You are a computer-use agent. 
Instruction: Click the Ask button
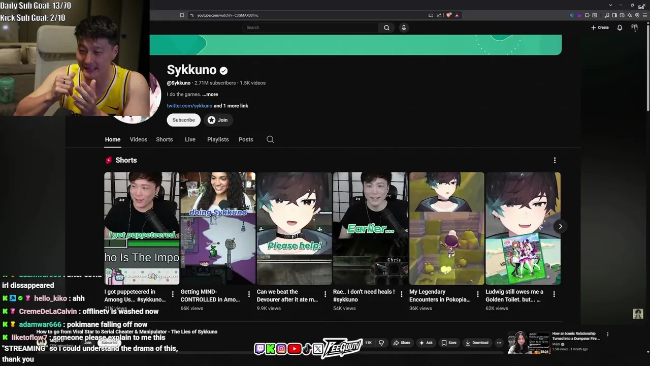pyautogui.click(x=426, y=343)
